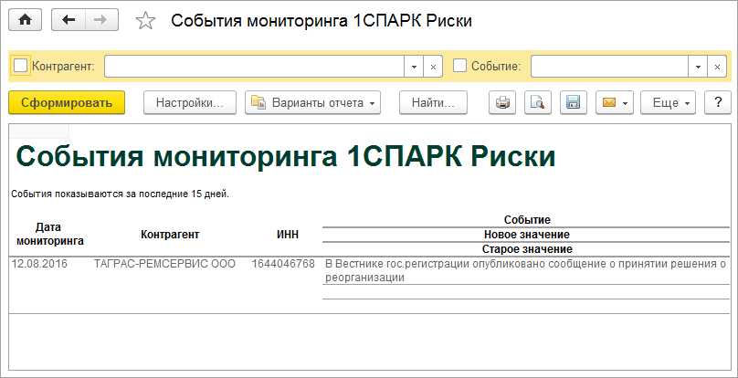Clear the Событие field with the x button
This screenshot has height=378, width=738.
click(x=717, y=67)
